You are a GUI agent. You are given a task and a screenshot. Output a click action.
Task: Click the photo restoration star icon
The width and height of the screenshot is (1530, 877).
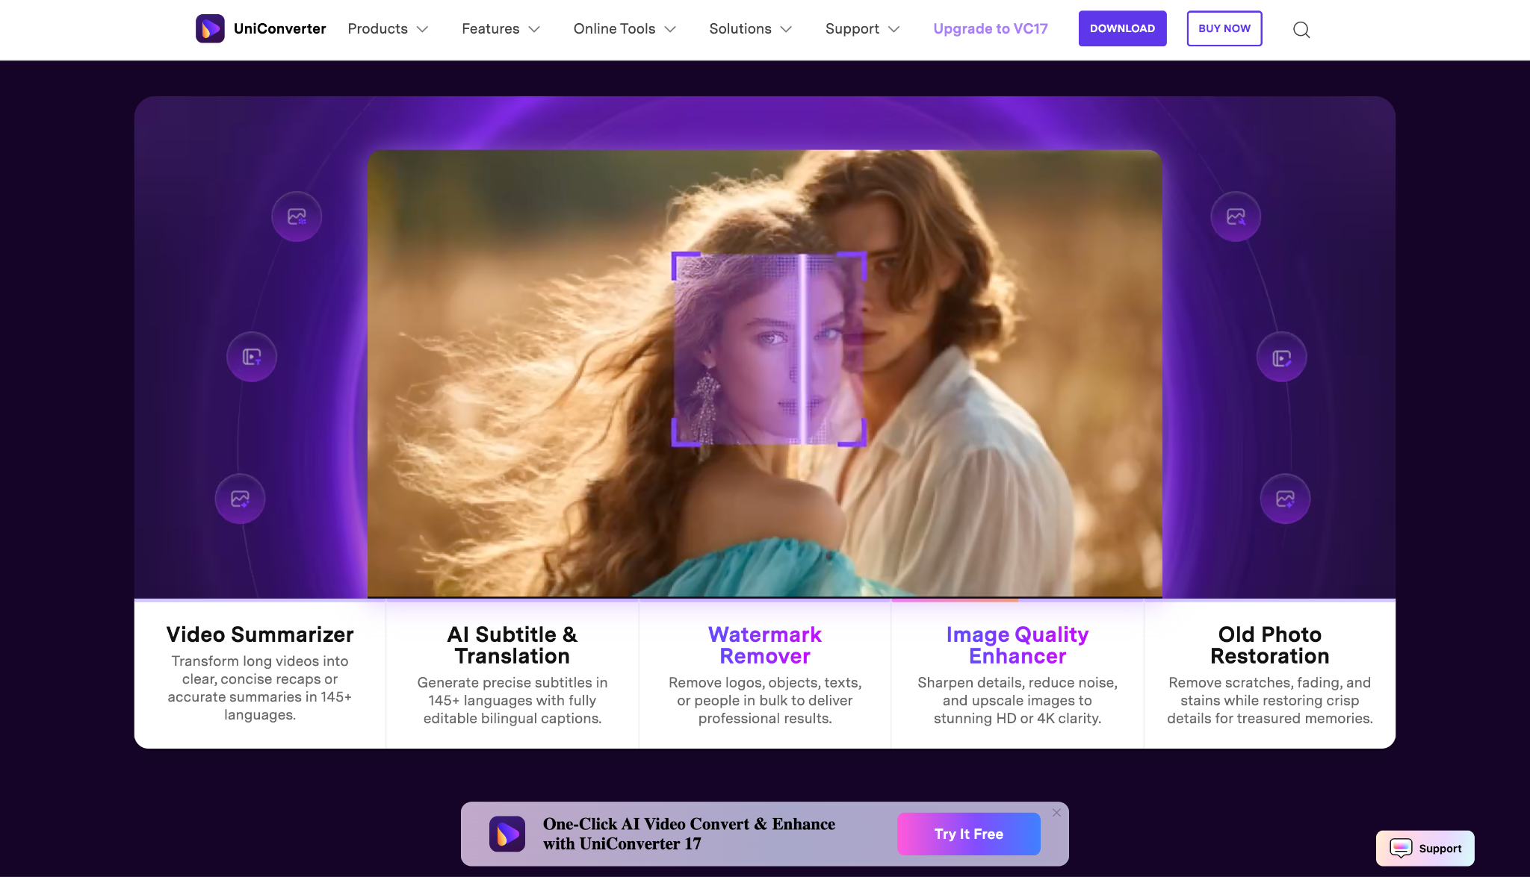click(1284, 499)
